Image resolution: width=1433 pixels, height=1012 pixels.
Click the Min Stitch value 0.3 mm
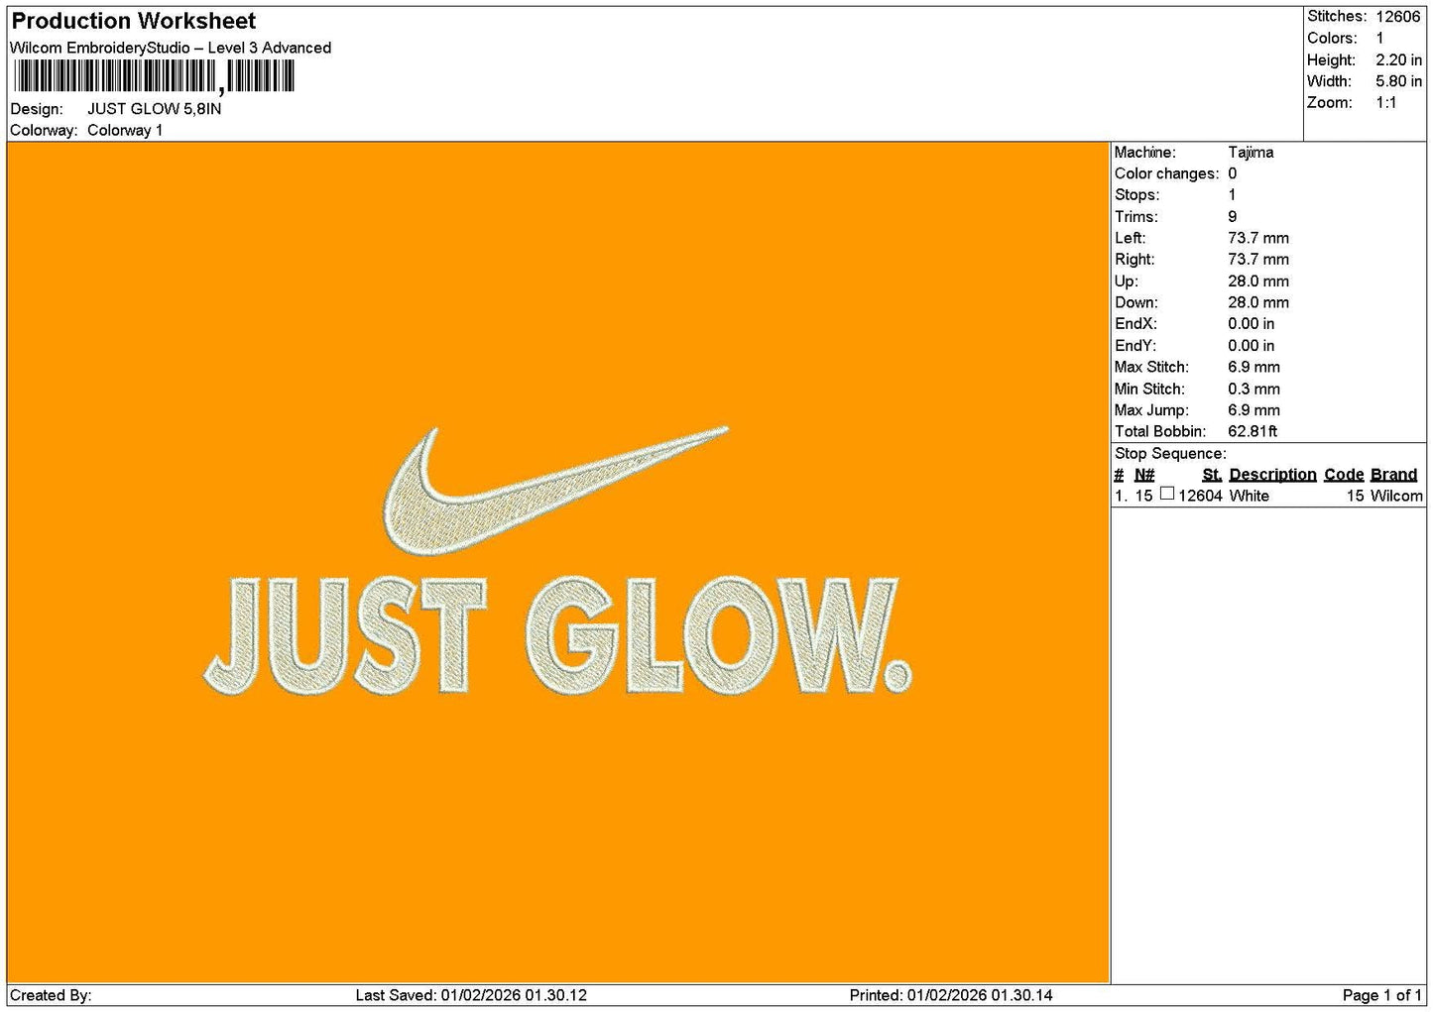pos(1254,390)
